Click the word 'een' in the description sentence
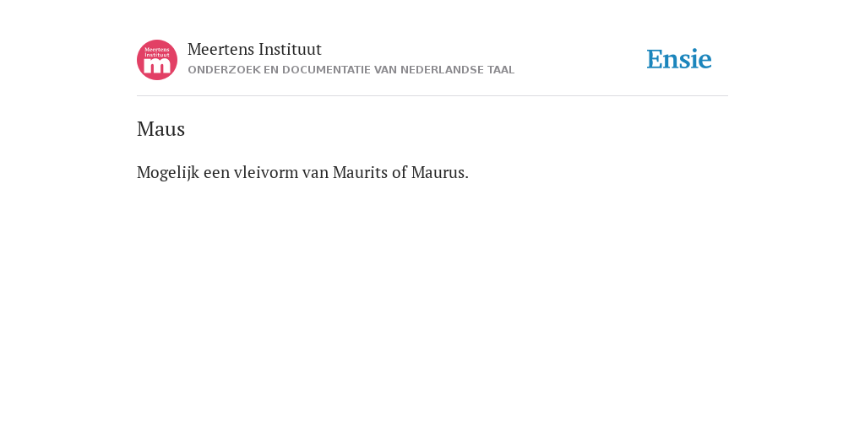 point(216,173)
